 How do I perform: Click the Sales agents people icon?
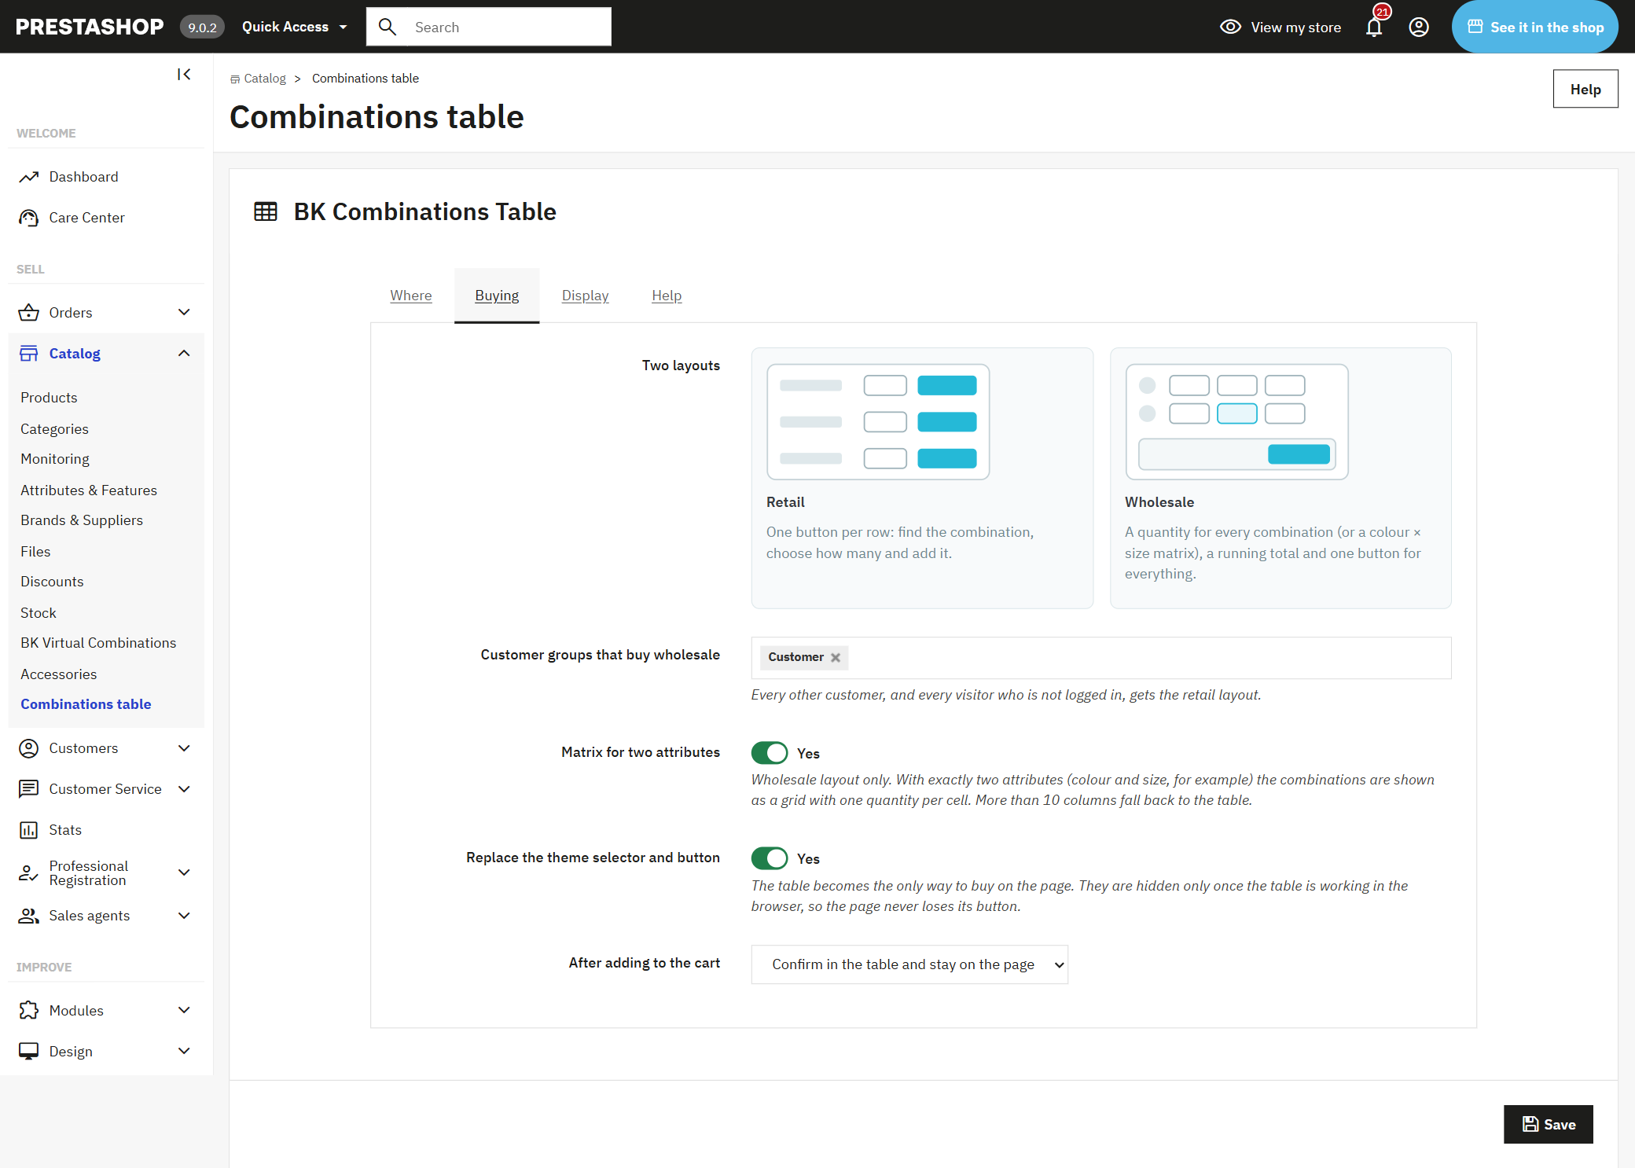coord(29,916)
